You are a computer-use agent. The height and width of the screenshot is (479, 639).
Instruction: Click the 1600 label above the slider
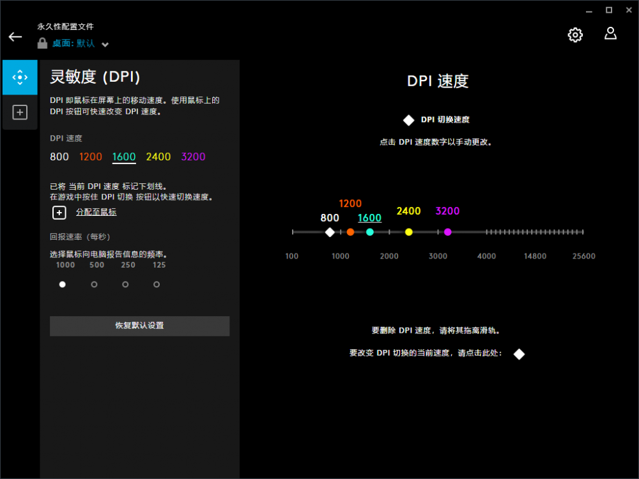coord(369,218)
